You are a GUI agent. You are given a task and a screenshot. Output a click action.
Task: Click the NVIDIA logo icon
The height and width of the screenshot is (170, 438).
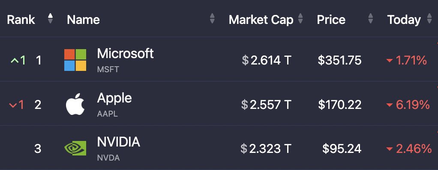coord(75,148)
